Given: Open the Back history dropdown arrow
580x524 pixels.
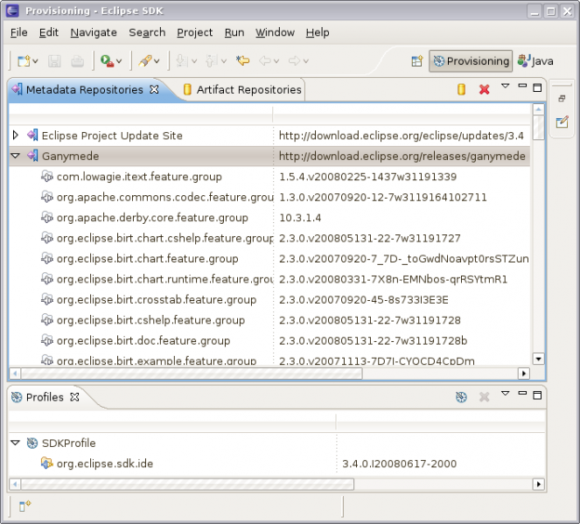Looking at the screenshot, I should pyautogui.click(x=276, y=61).
